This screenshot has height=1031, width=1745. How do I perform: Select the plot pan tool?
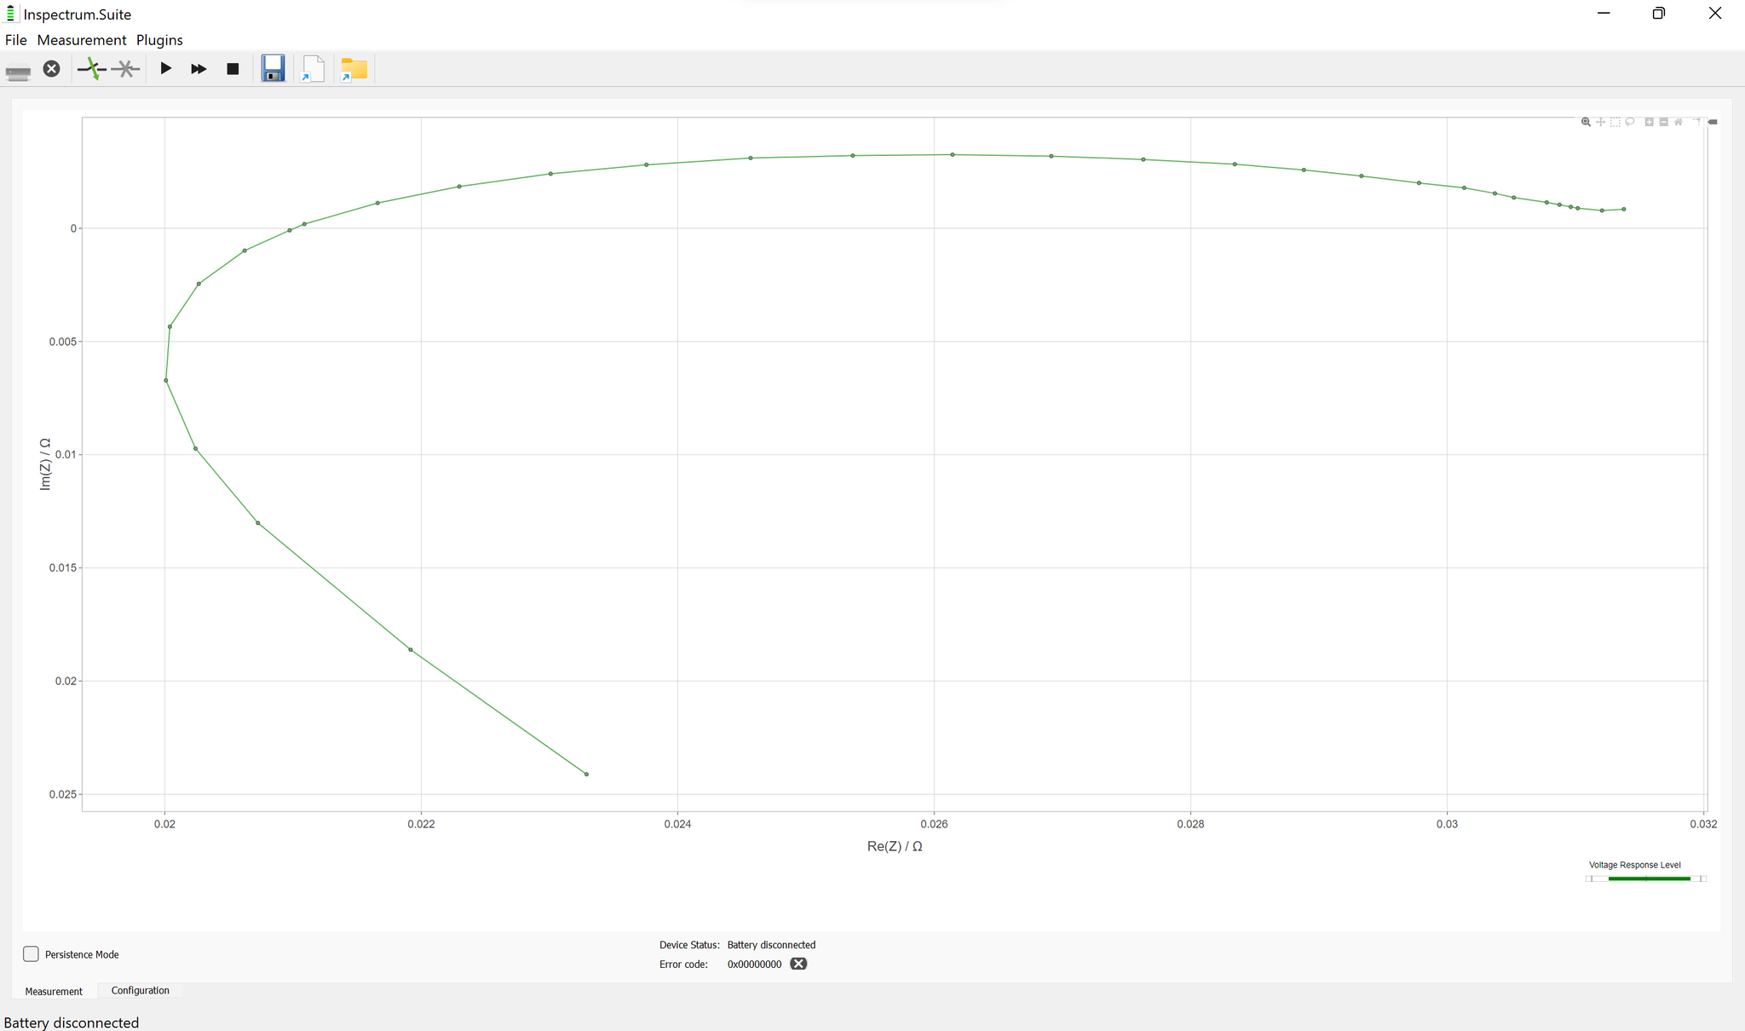tap(1601, 122)
